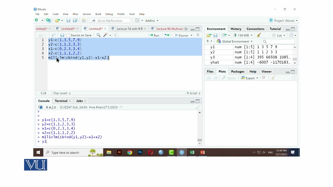Open the Packages tab
The image size is (333, 187).
click(238, 71)
